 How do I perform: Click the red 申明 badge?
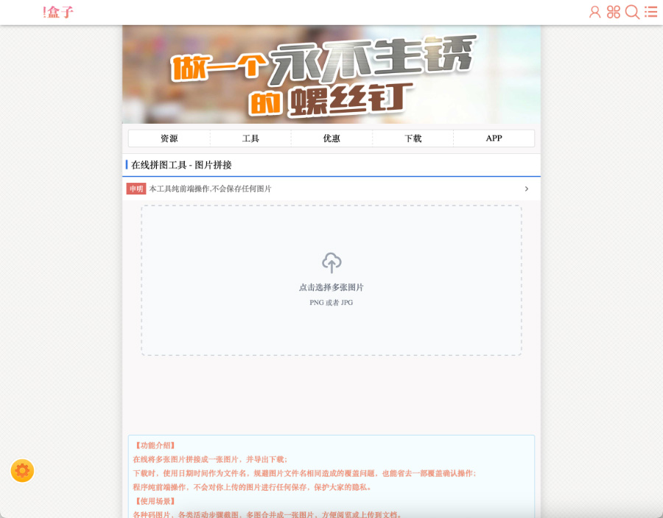tap(136, 189)
